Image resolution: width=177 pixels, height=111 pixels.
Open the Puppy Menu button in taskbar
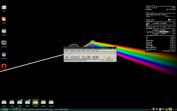point(4,109)
